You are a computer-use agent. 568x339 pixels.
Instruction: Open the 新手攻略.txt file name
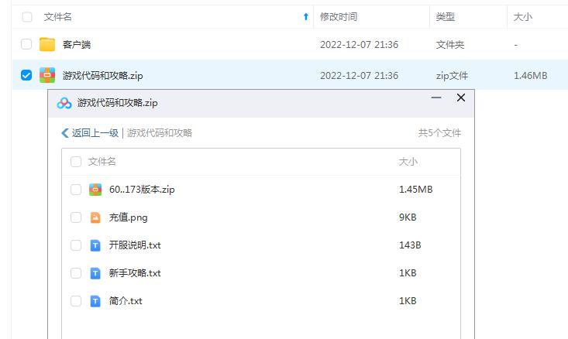135,273
